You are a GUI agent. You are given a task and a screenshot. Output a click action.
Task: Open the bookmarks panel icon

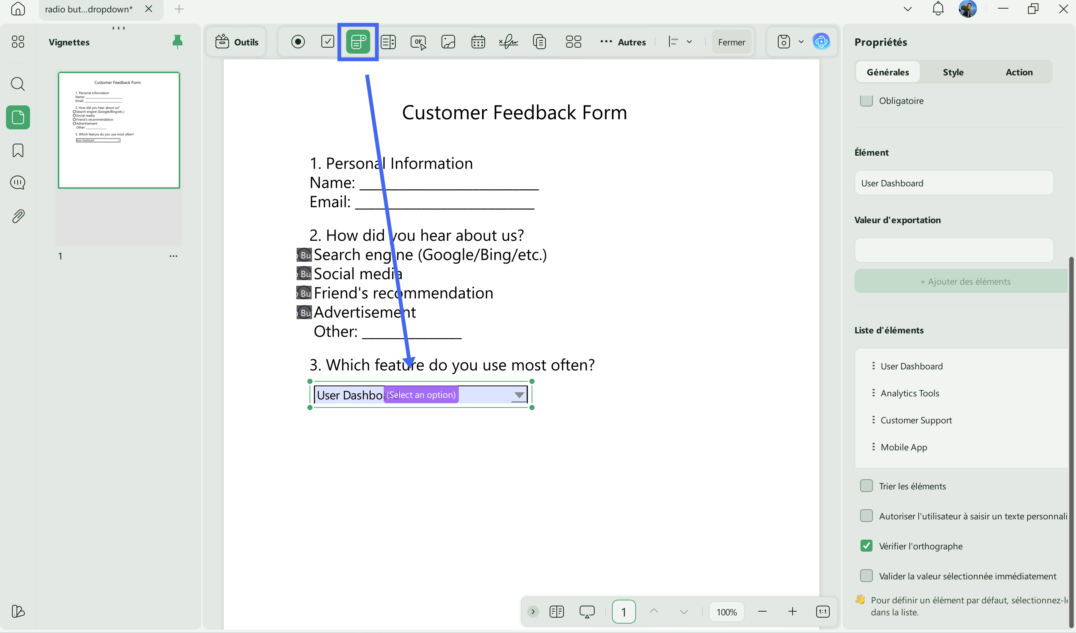coord(18,150)
